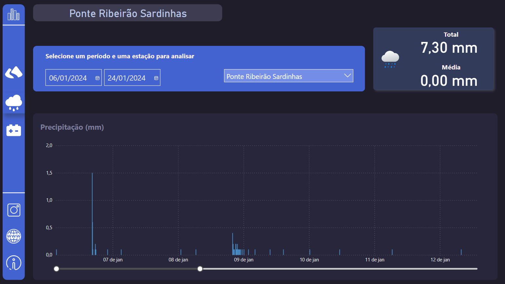Click the 07 de jan axis label
Image resolution: width=505 pixels, height=284 pixels.
point(113,260)
